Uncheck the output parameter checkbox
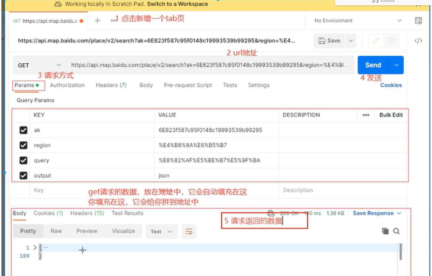The width and height of the screenshot is (432, 276). (x=23, y=175)
